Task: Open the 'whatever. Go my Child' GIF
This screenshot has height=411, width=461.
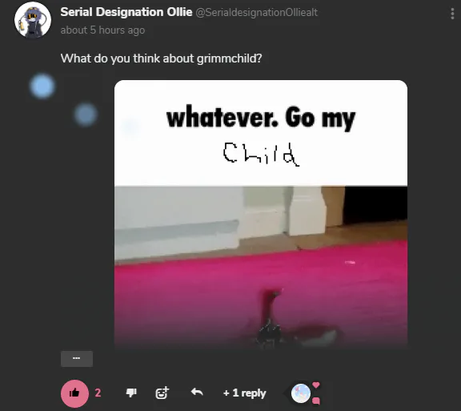Action: [261, 213]
